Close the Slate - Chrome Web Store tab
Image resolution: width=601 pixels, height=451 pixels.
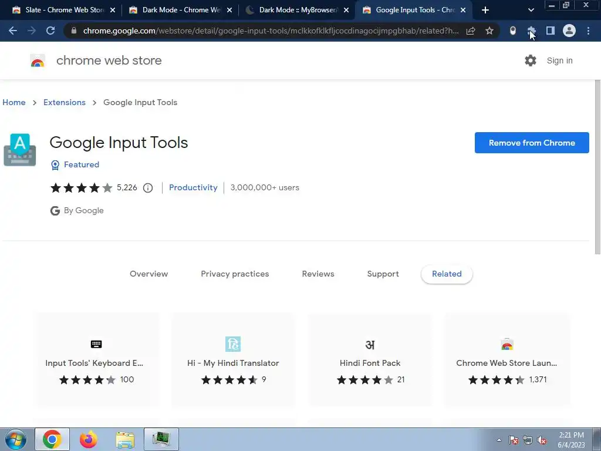113,10
